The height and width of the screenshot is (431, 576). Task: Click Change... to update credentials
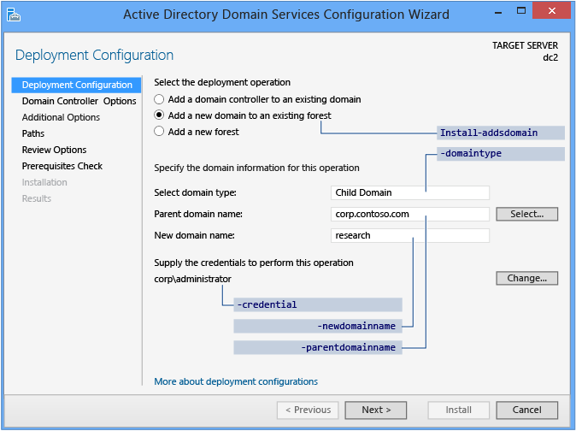(x=526, y=278)
